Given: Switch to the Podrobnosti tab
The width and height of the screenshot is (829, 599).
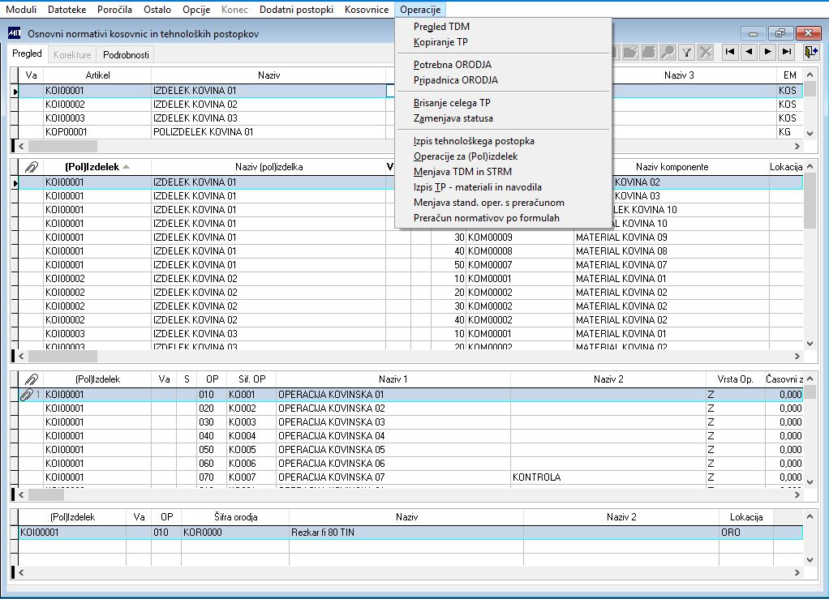Looking at the screenshot, I should (x=126, y=54).
